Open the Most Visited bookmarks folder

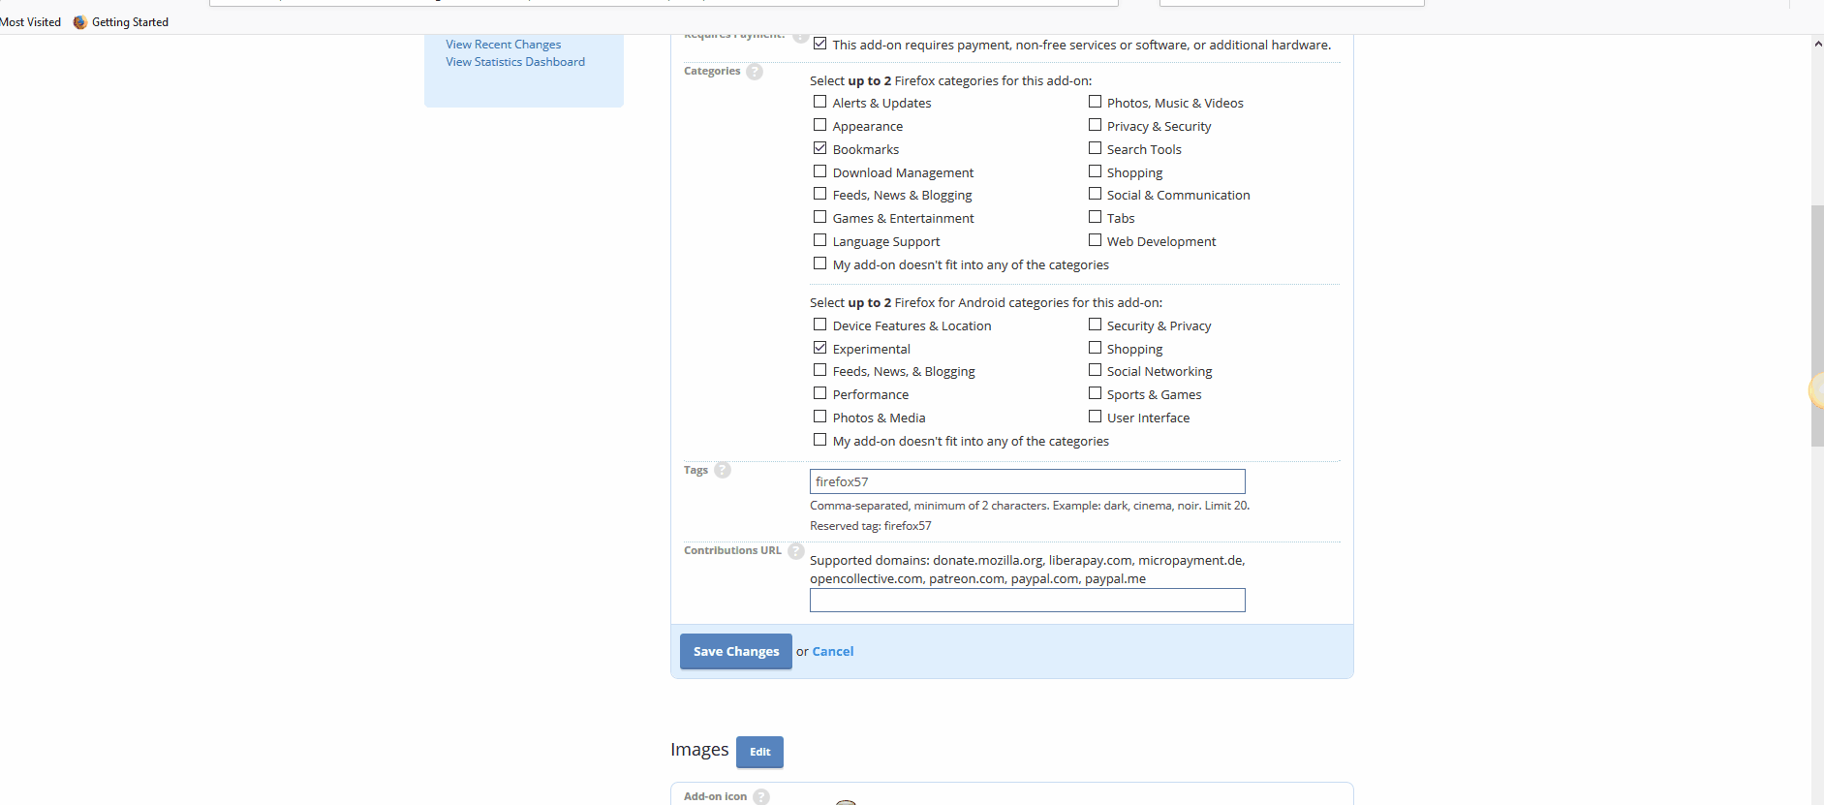(x=30, y=21)
